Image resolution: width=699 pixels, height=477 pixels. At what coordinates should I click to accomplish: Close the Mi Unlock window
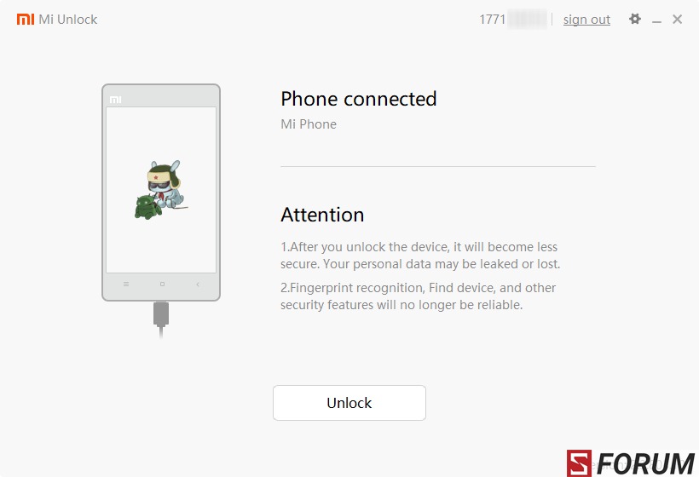click(x=677, y=19)
